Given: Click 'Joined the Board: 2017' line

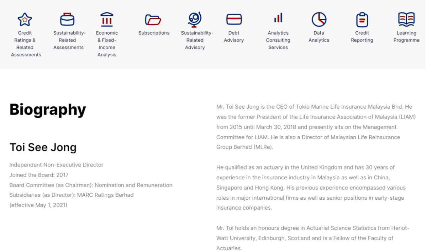Looking at the screenshot, I should pos(39,175).
